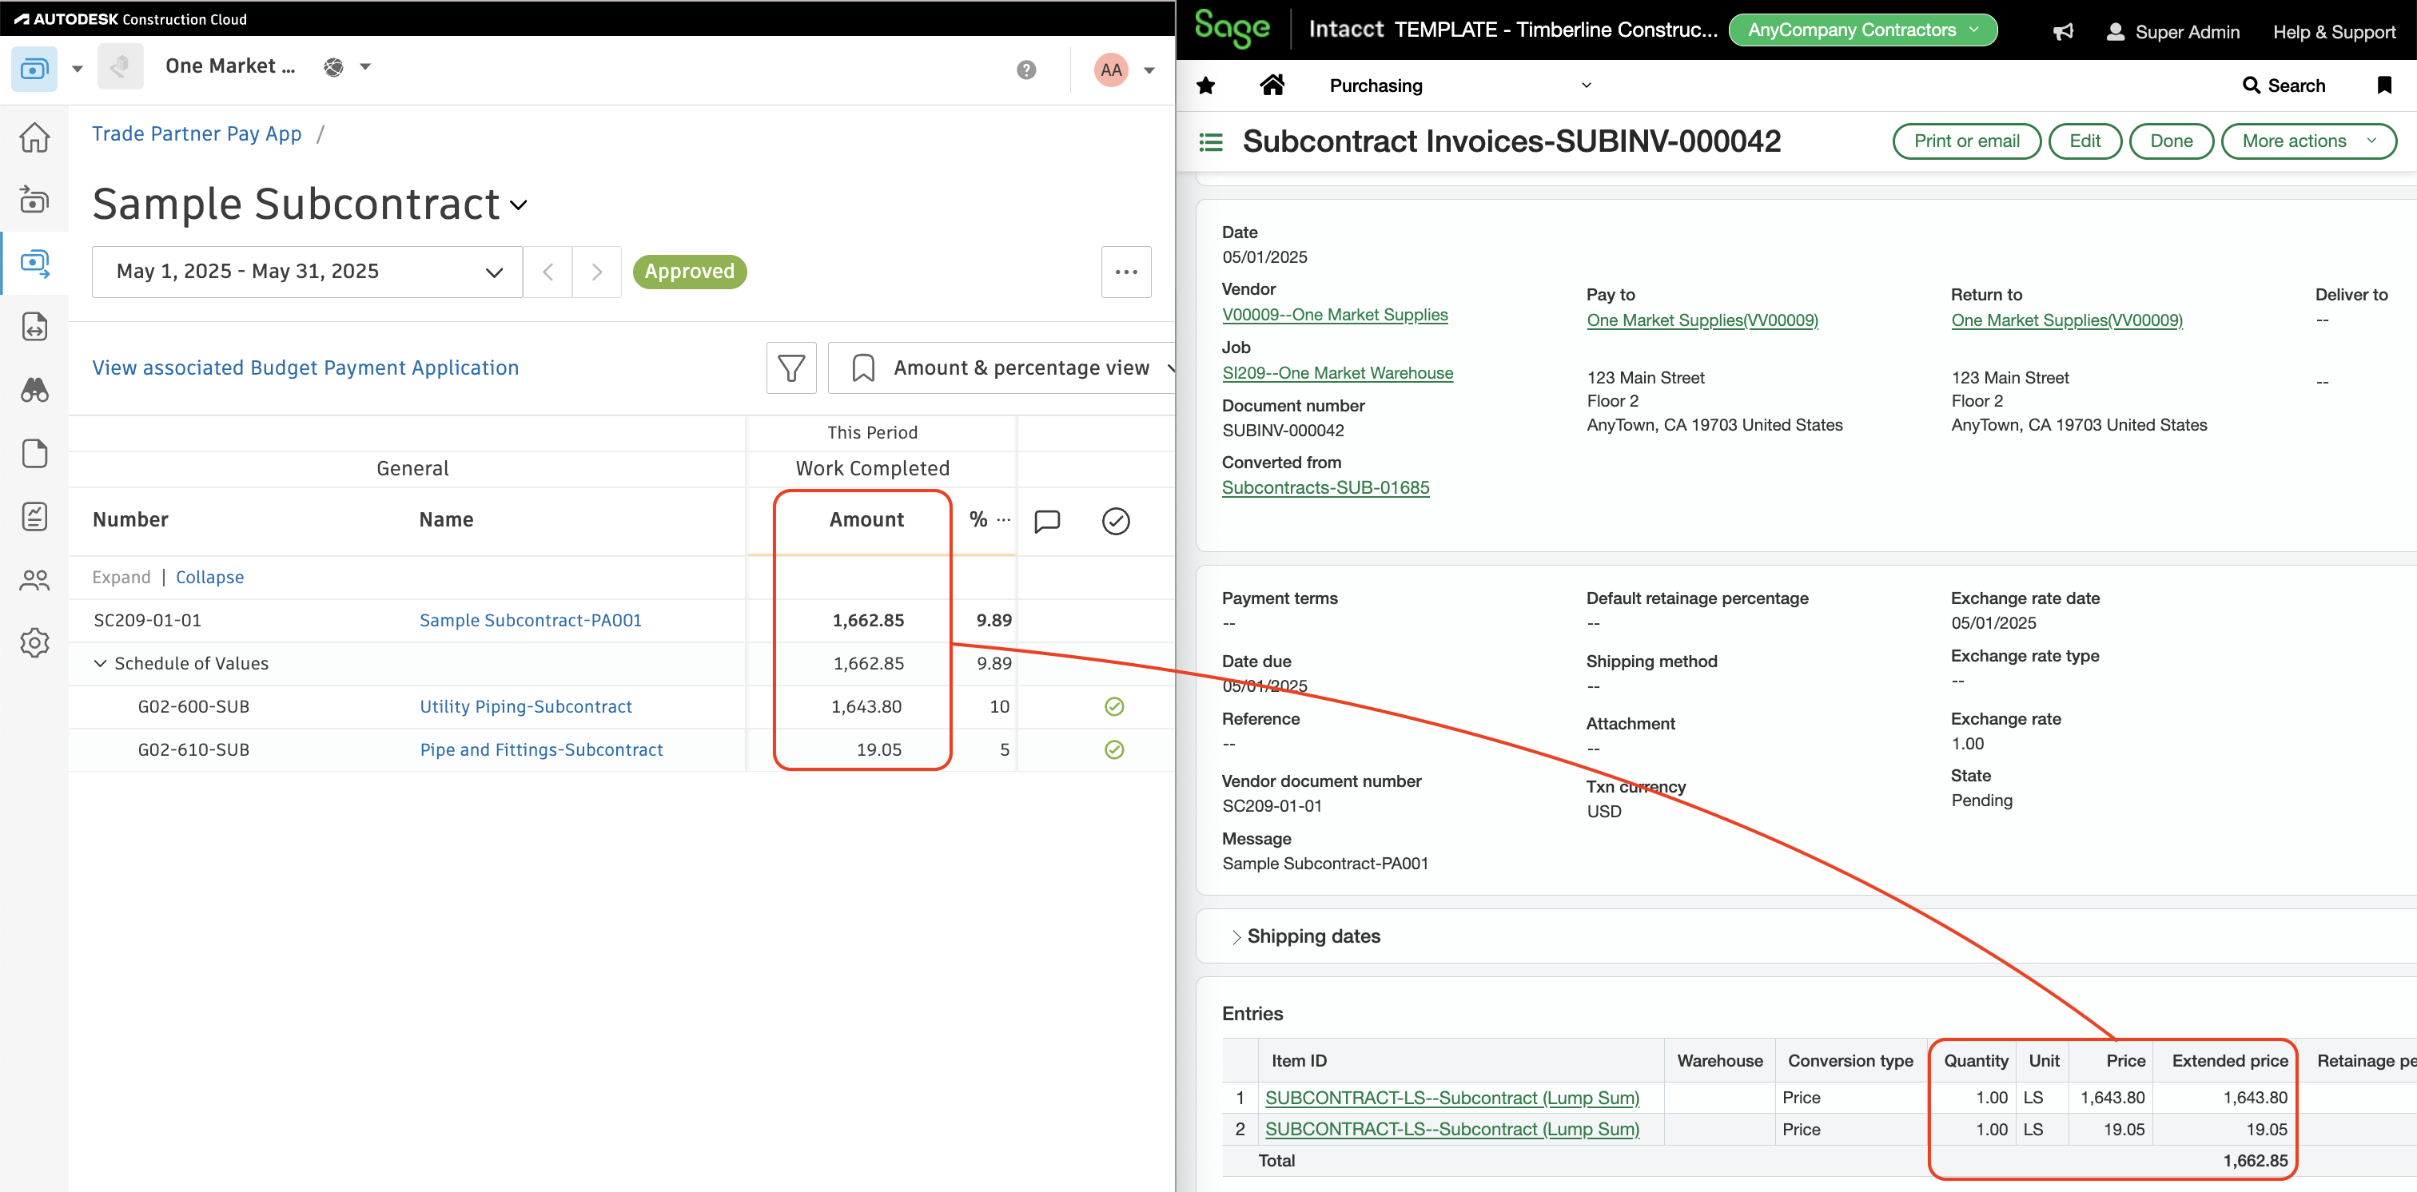The height and width of the screenshot is (1192, 2417).
Task: Open Pipe and Fittings-Subcontract link
Action: point(541,749)
